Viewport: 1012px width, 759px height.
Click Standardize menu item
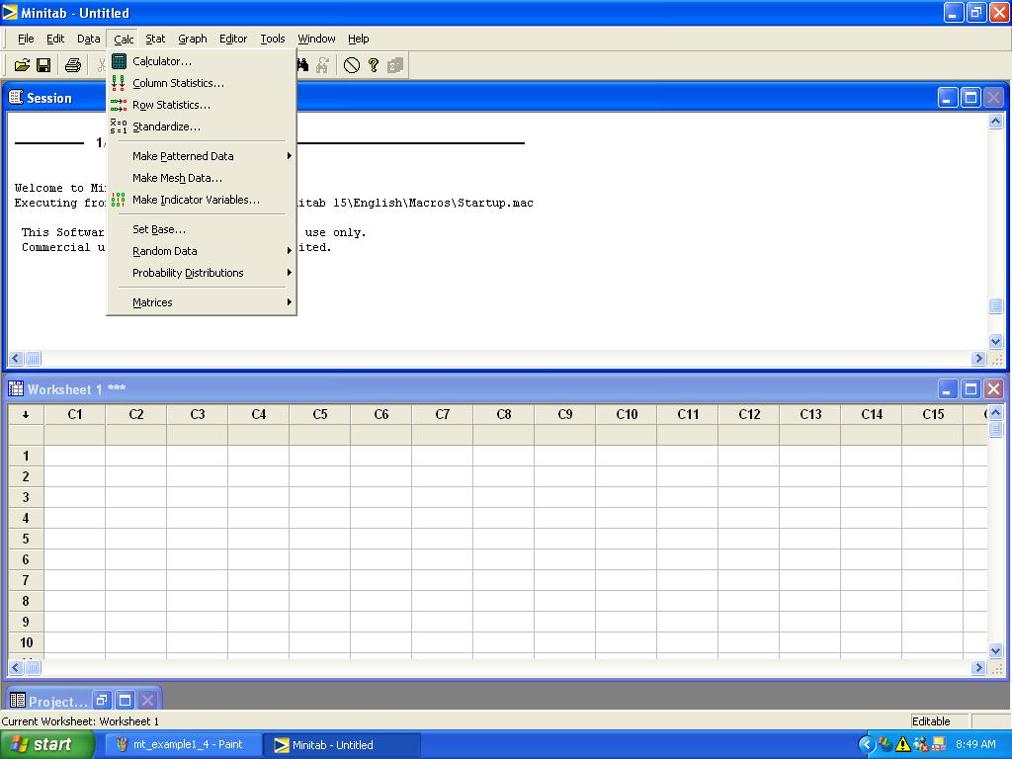tap(166, 126)
